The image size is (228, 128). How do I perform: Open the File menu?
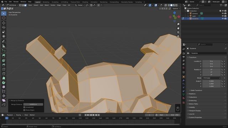click(6, 2)
